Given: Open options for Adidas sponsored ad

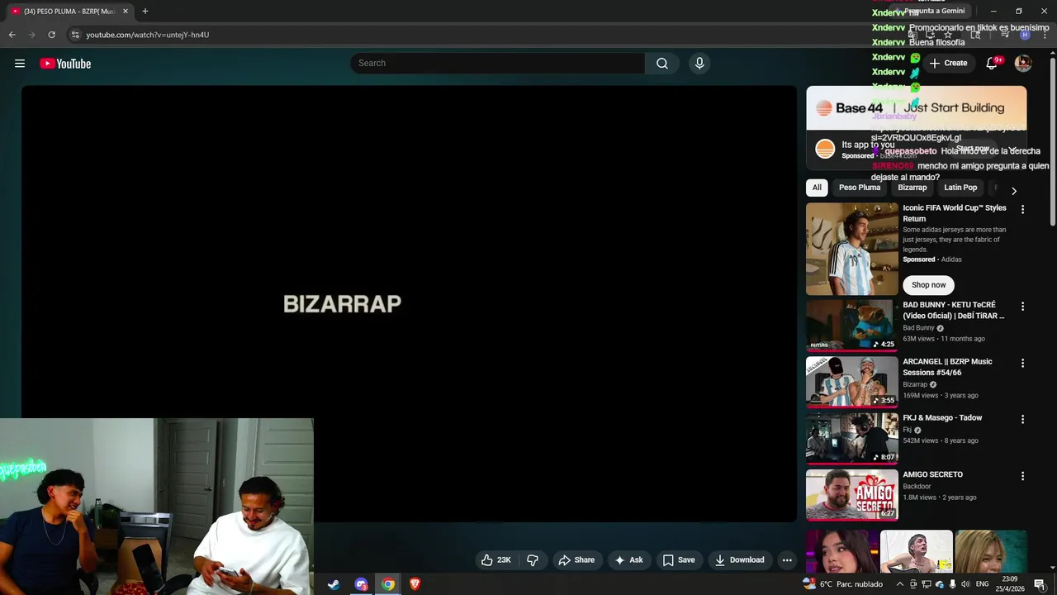Looking at the screenshot, I should (x=1022, y=210).
